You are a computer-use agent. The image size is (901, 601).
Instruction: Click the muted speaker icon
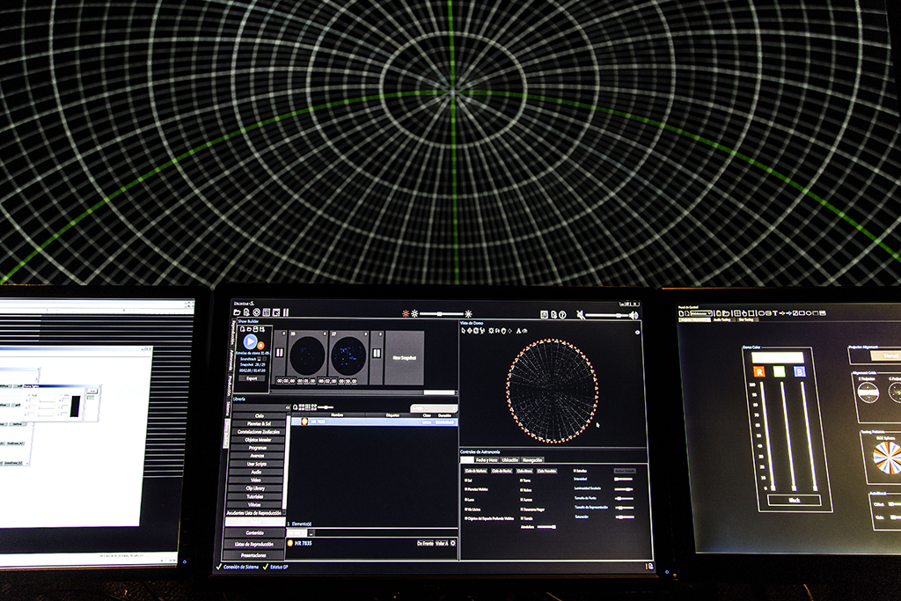[581, 314]
